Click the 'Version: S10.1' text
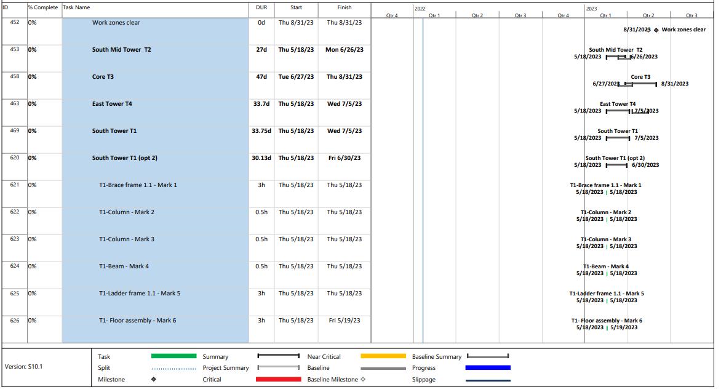Image resolution: width=721 pixels, height=392 pixels. (x=23, y=367)
